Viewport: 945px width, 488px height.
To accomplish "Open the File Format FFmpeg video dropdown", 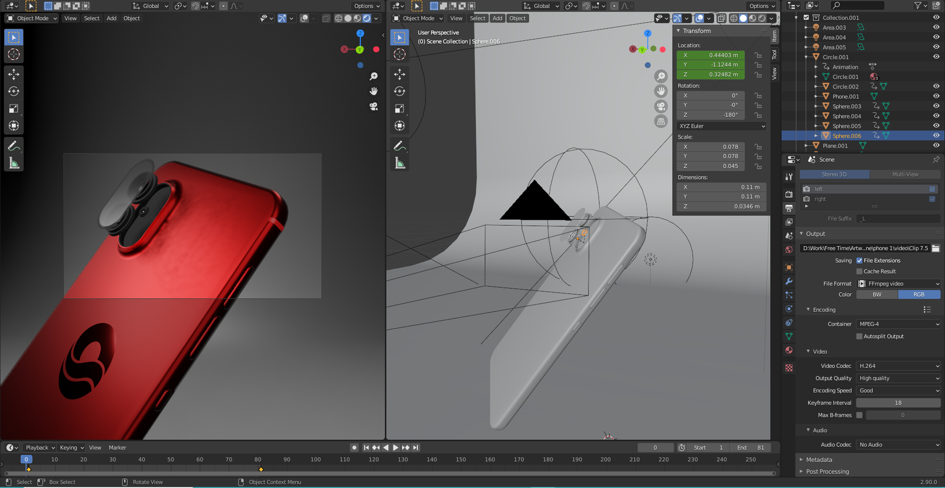I will point(898,284).
